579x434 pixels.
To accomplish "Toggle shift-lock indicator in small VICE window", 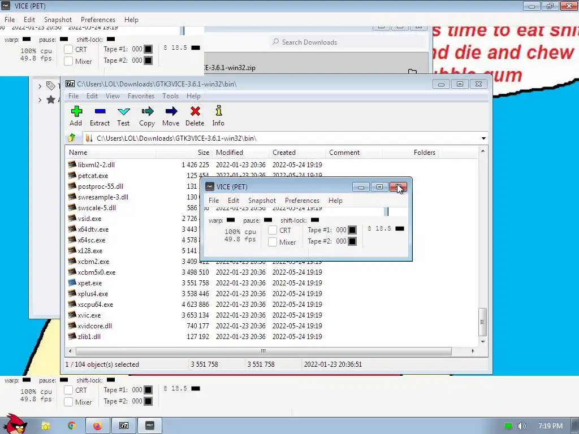I will point(315,220).
